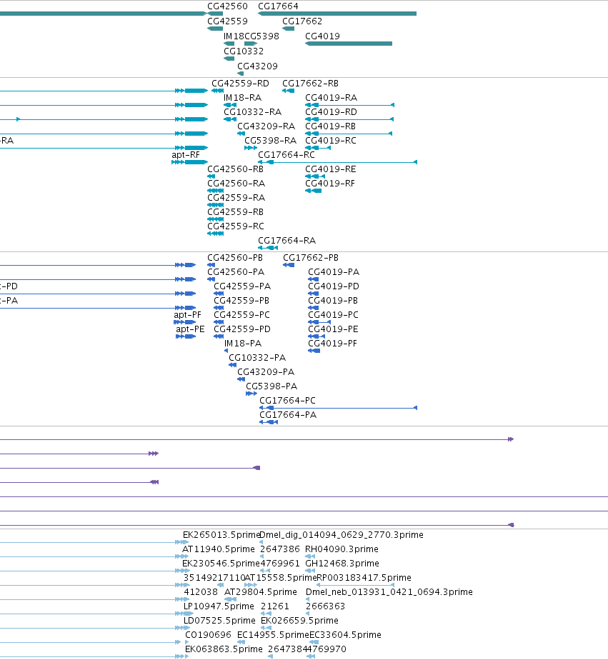This screenshot has width=608, height=660.
Task: Select EST AT11940.5prime
Action: click(219, 550)
